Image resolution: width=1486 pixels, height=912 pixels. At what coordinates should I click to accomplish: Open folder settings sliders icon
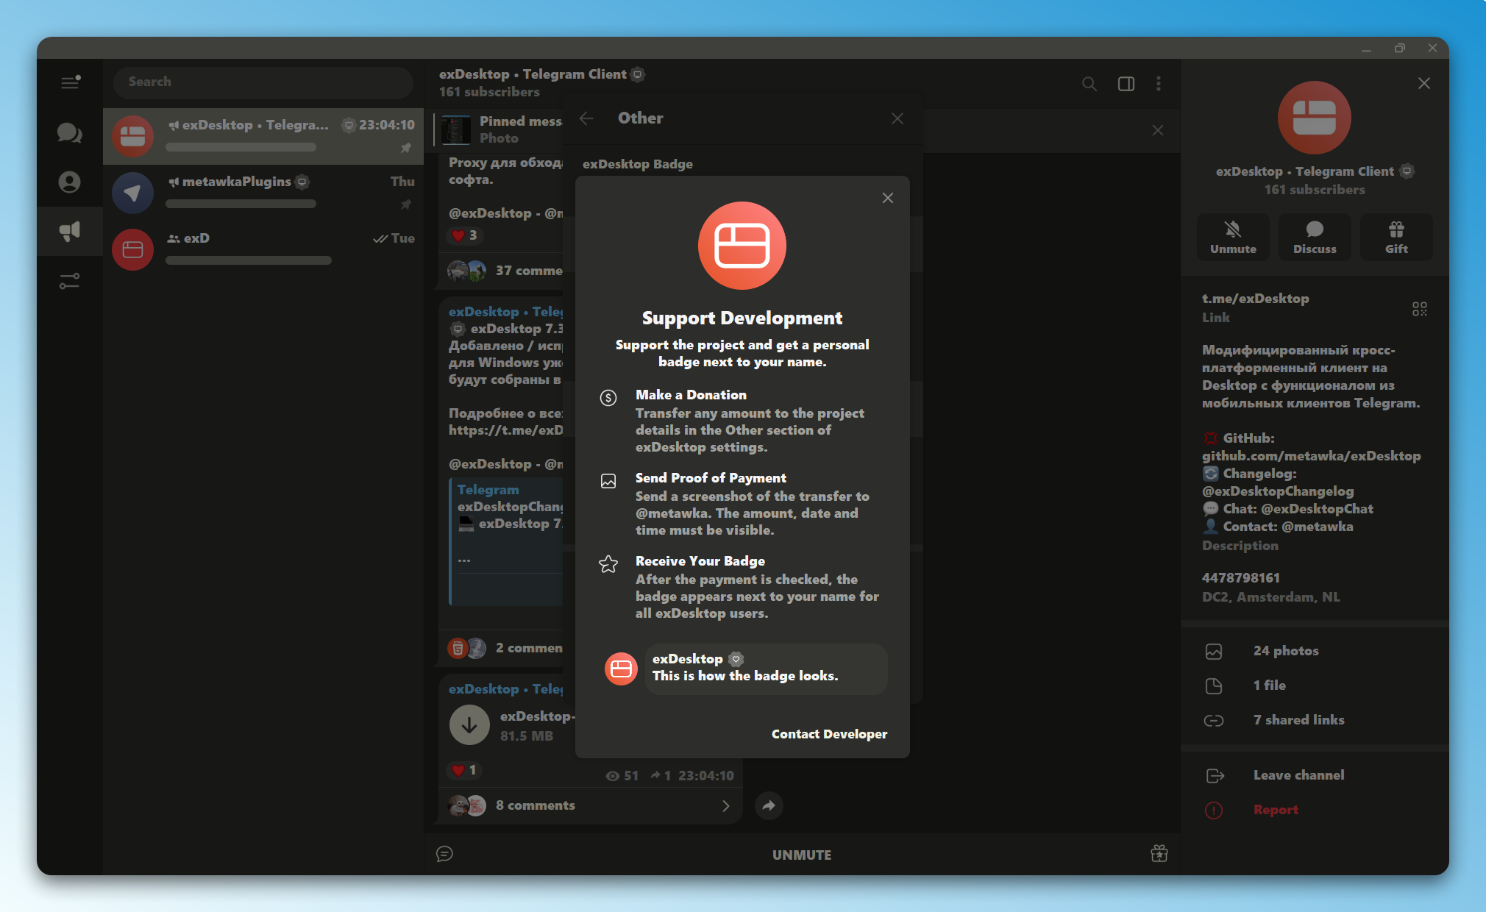70,280
